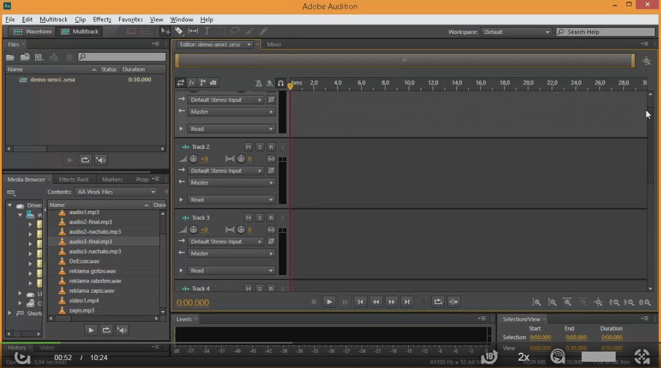Select the Move tool in toolbar
This screenshot has height=368, width=661.
coord(166,31)
